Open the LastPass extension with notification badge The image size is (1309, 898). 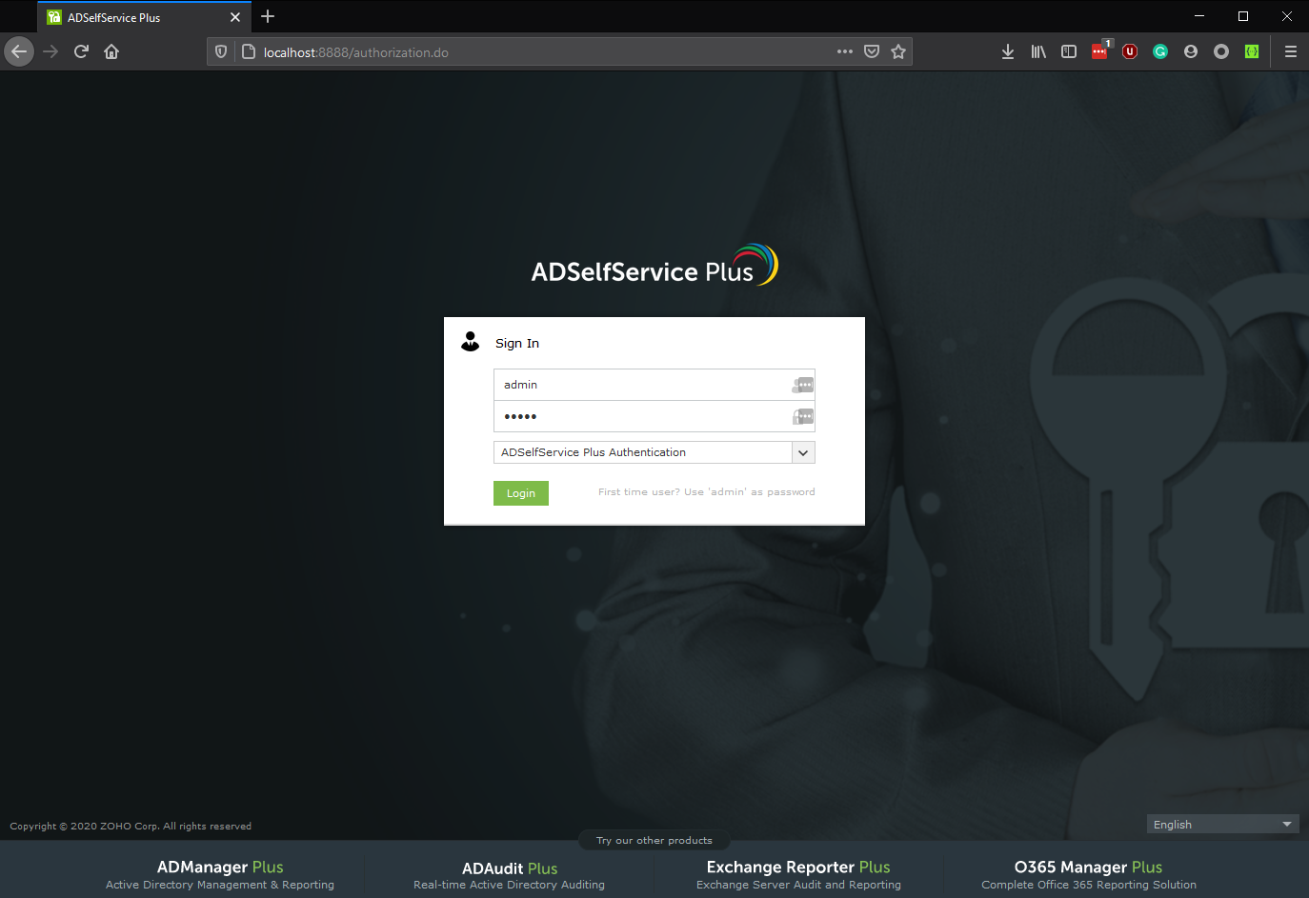[1099, 51]
